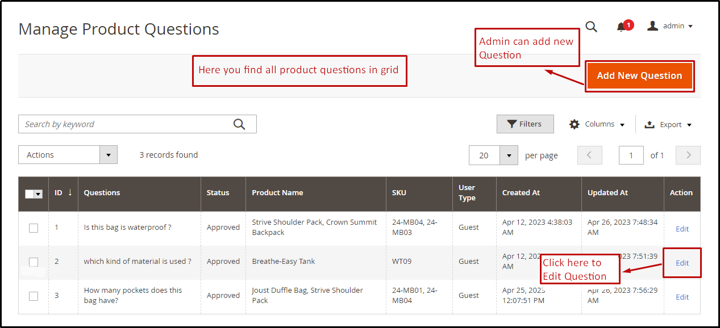Viewport: 720px width, 328px height.
Task: Click the admin user account icon
Action: [x=652, y=26]
